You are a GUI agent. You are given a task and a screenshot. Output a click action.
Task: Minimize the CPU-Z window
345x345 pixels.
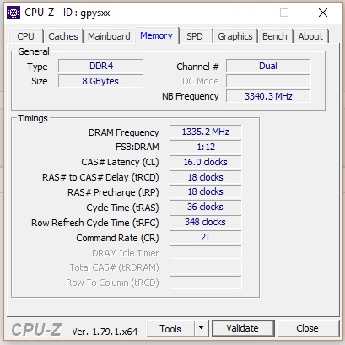[246, 13]
